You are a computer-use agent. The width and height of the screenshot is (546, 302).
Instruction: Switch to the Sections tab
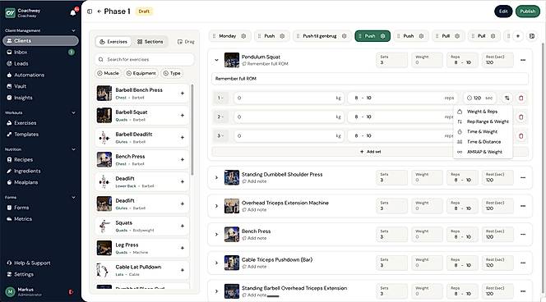[x=150, y=42]
